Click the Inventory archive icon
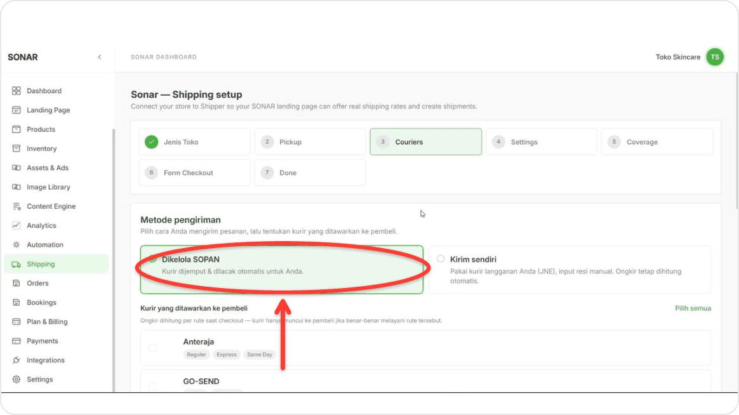Viewport: 739px width, 415px height. [x=16, y=148]
